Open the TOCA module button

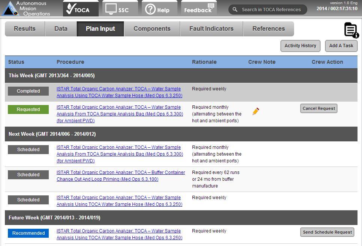pos(81,9)
